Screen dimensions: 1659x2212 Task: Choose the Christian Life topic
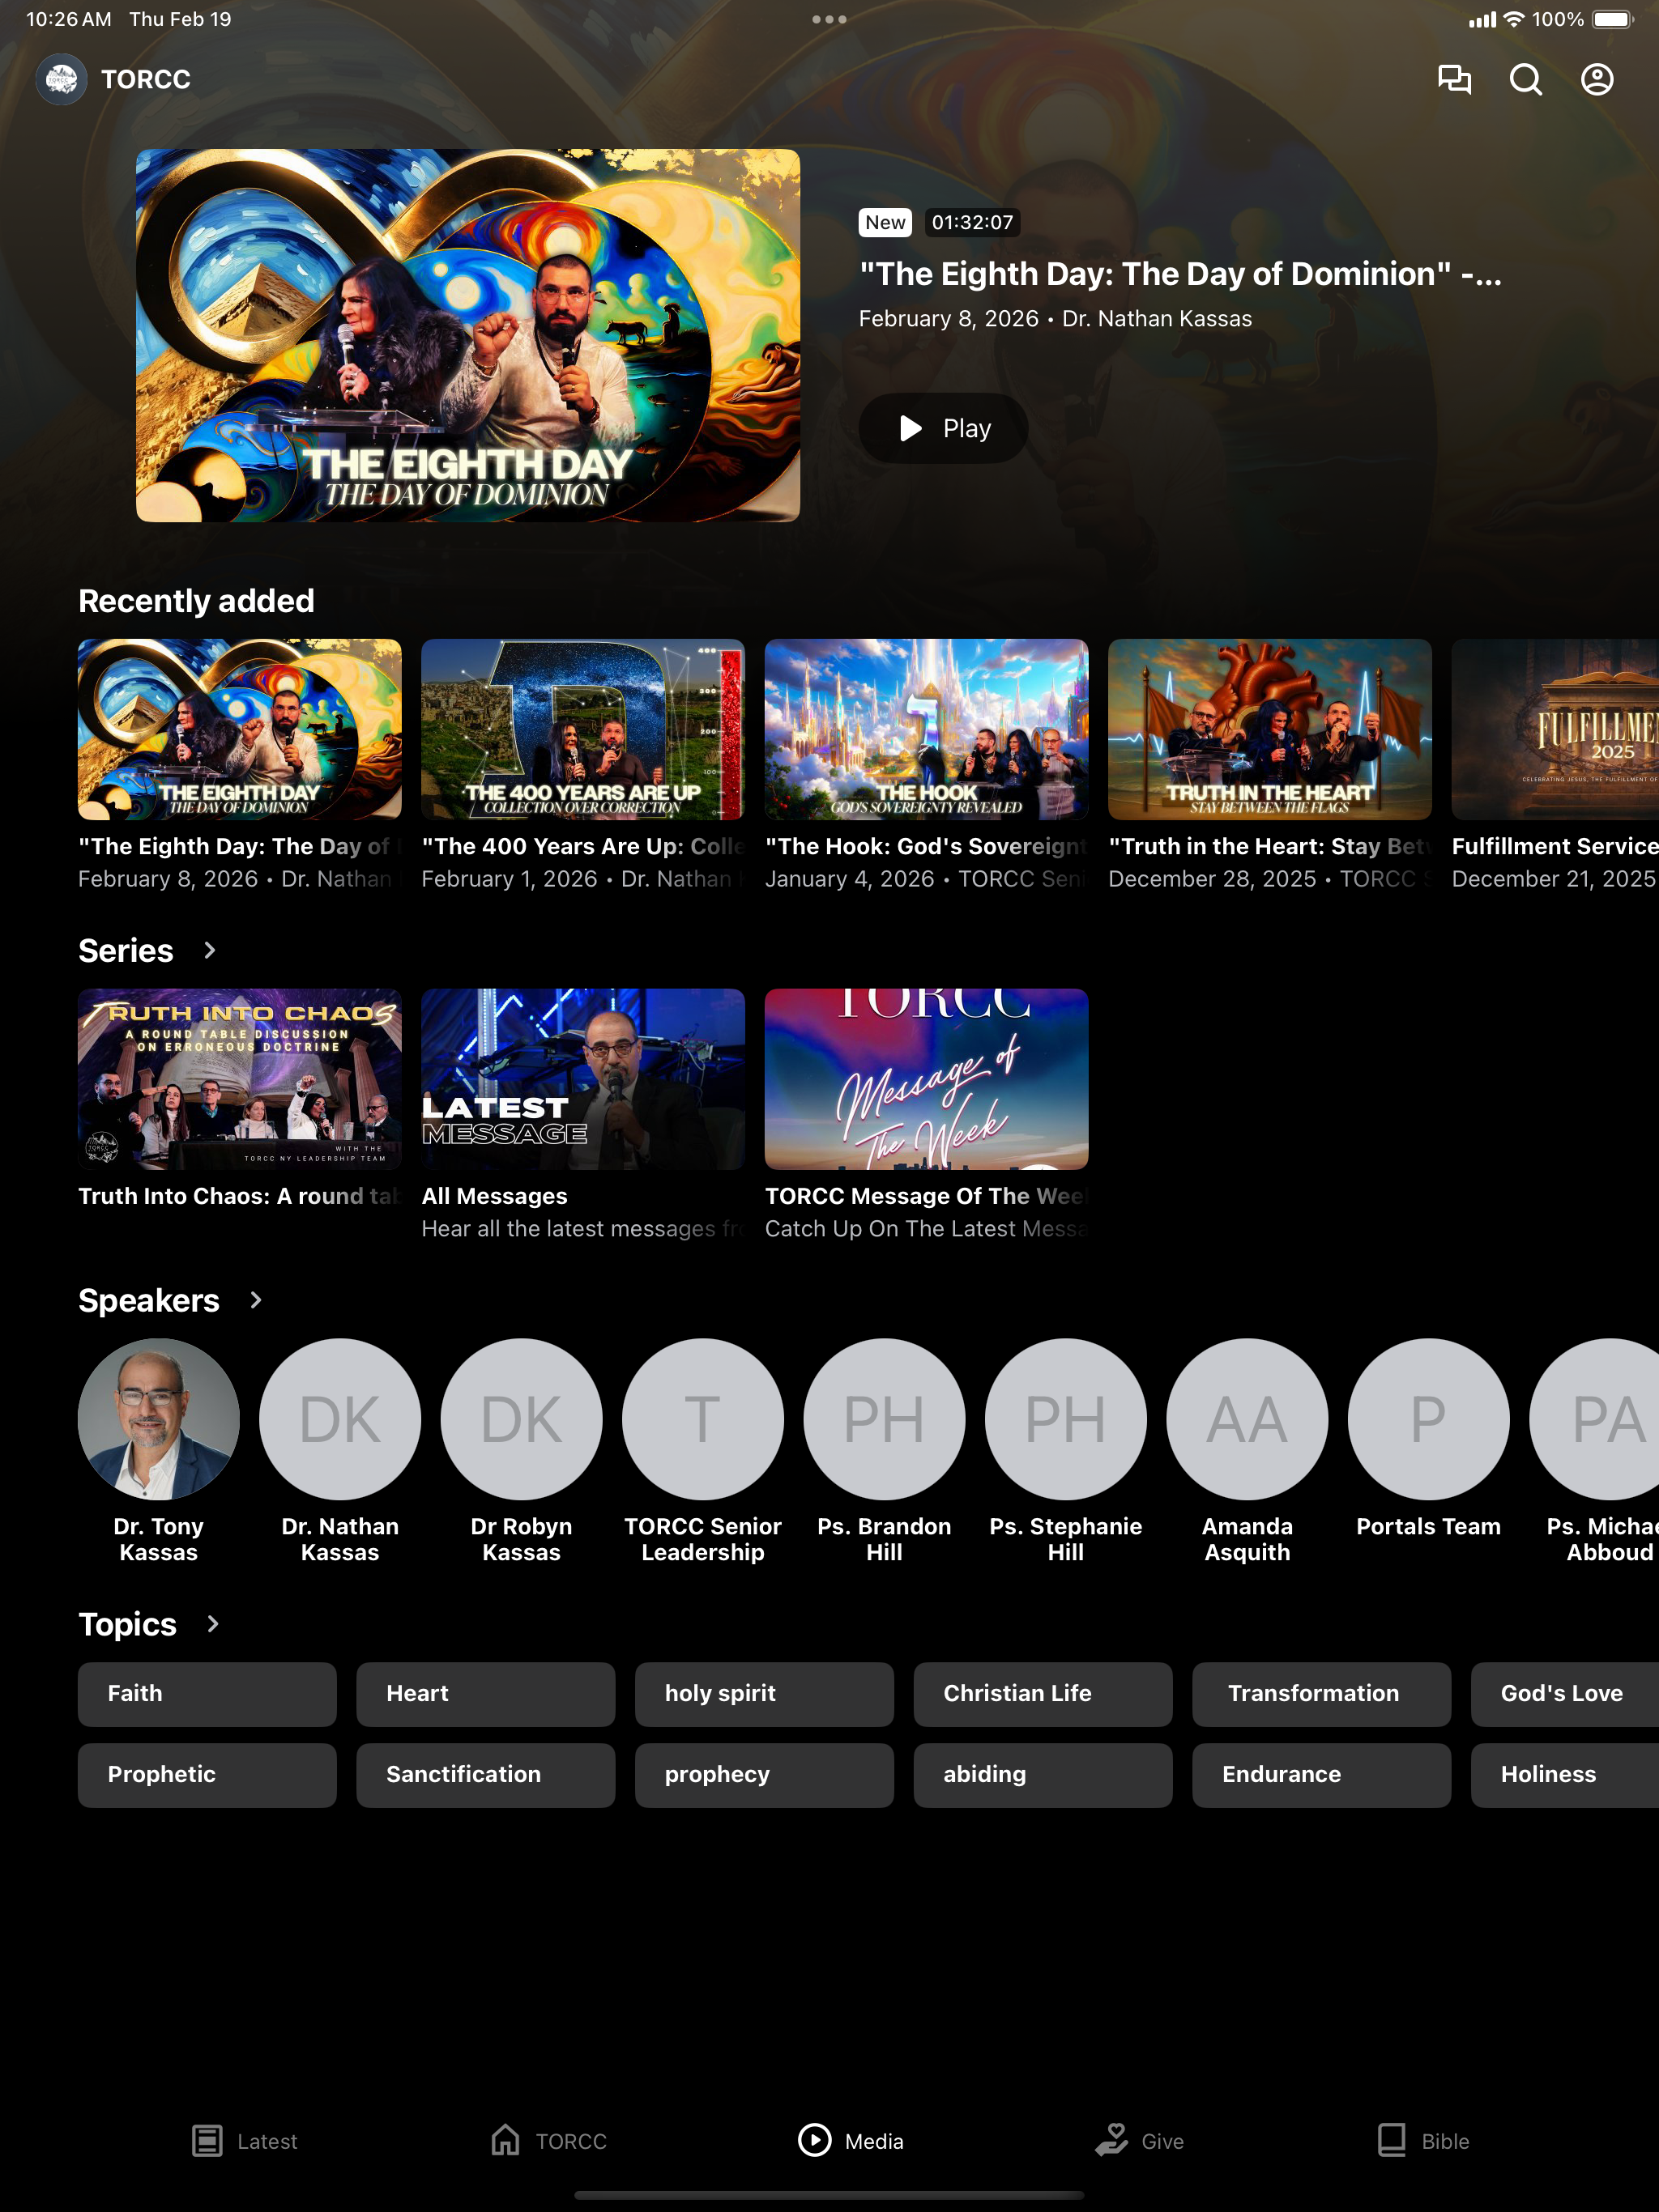click(x=1043, y=1694)
